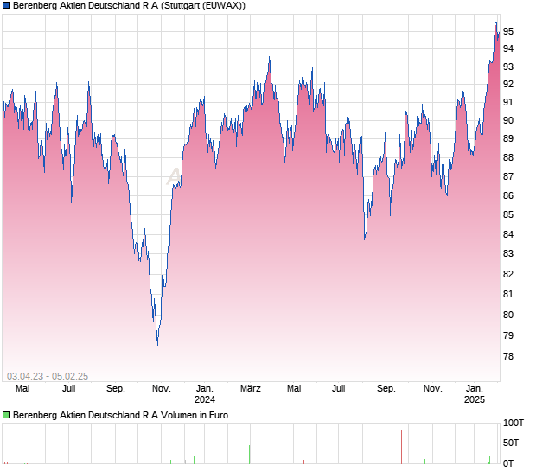
Task: Click the chart title Berenberg Aktien Deutschland R A (Stuttgart (EUWAX))
Action: pos(129,5)
